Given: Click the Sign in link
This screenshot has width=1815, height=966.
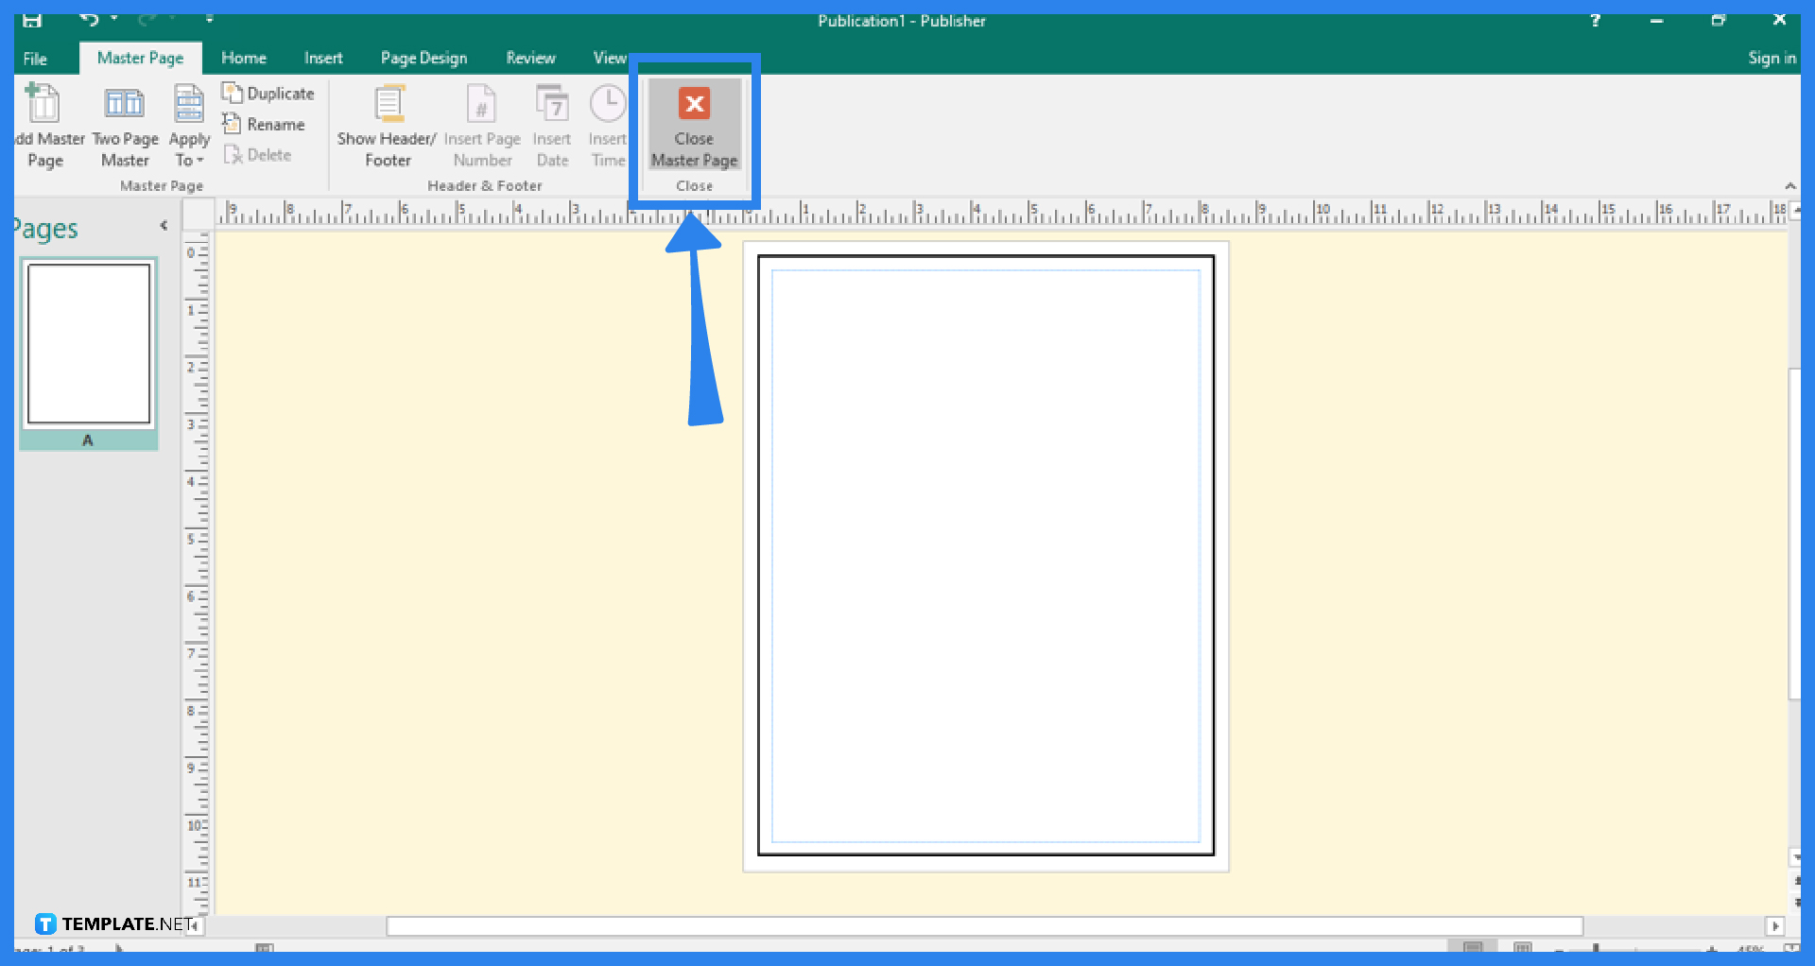Looking at the screenshot, I should point(1772,58).
